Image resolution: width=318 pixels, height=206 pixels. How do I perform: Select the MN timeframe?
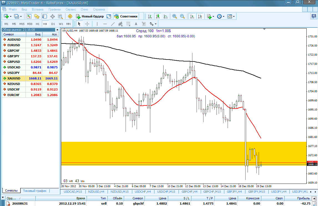[x=68, y=24]
